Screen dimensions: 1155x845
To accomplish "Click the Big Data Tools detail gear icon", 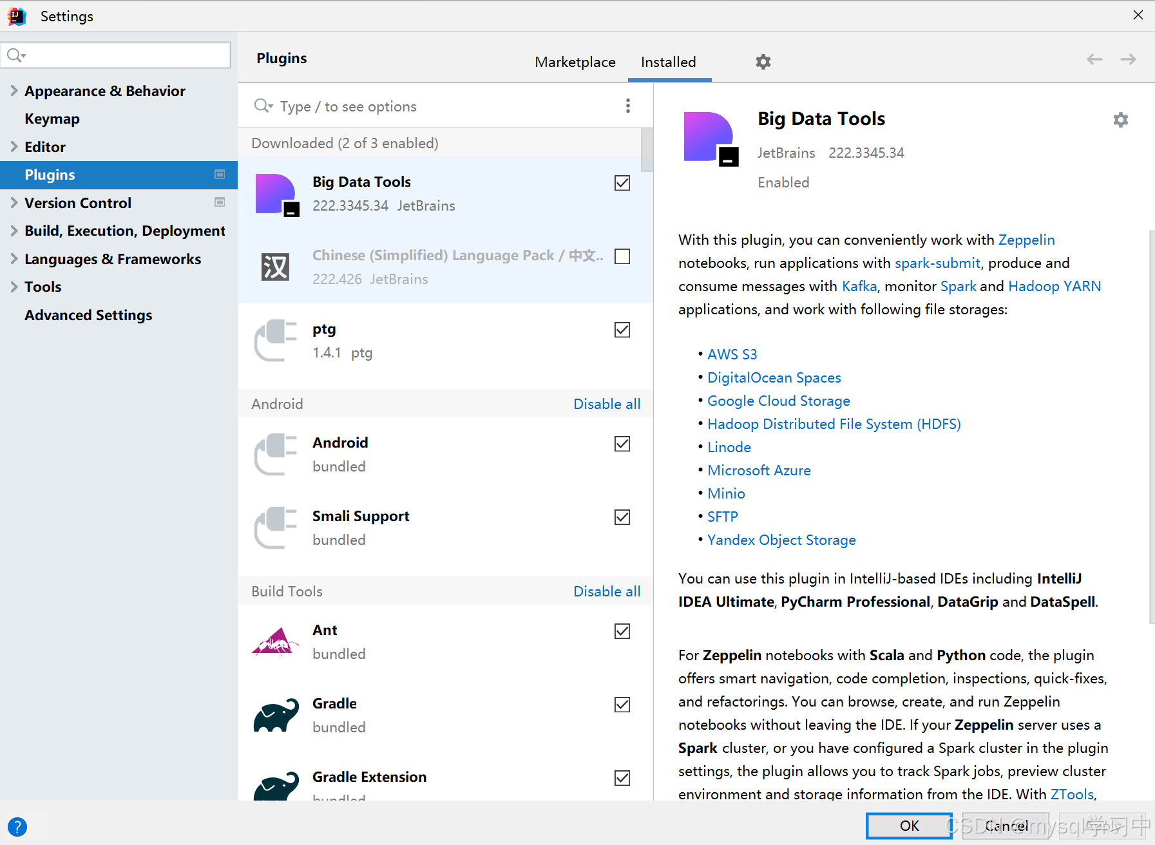I will 1120,120.
